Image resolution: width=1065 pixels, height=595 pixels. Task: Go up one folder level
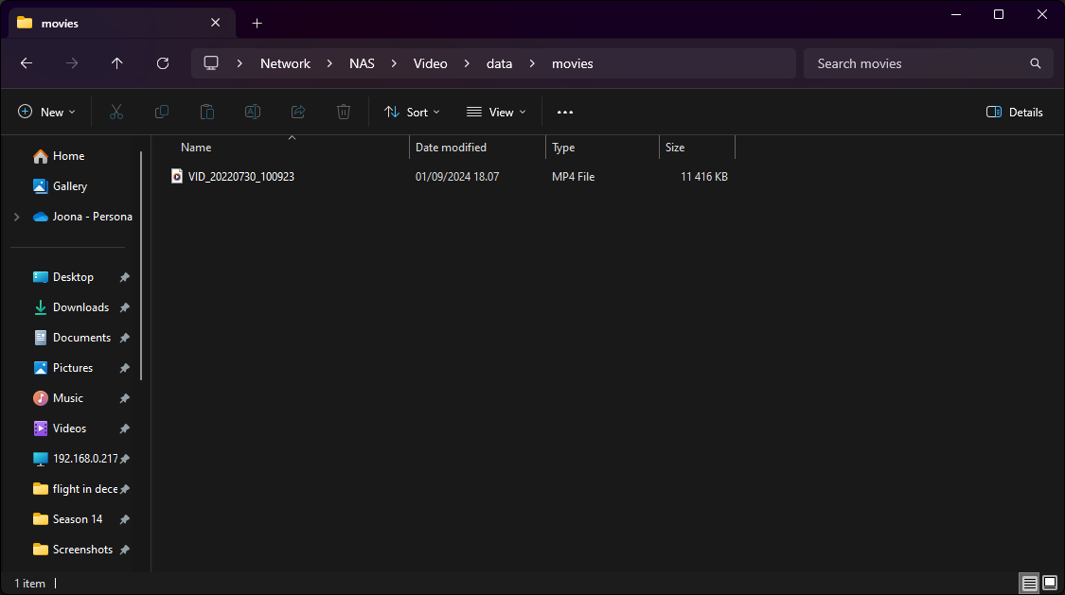pos(116,63)
